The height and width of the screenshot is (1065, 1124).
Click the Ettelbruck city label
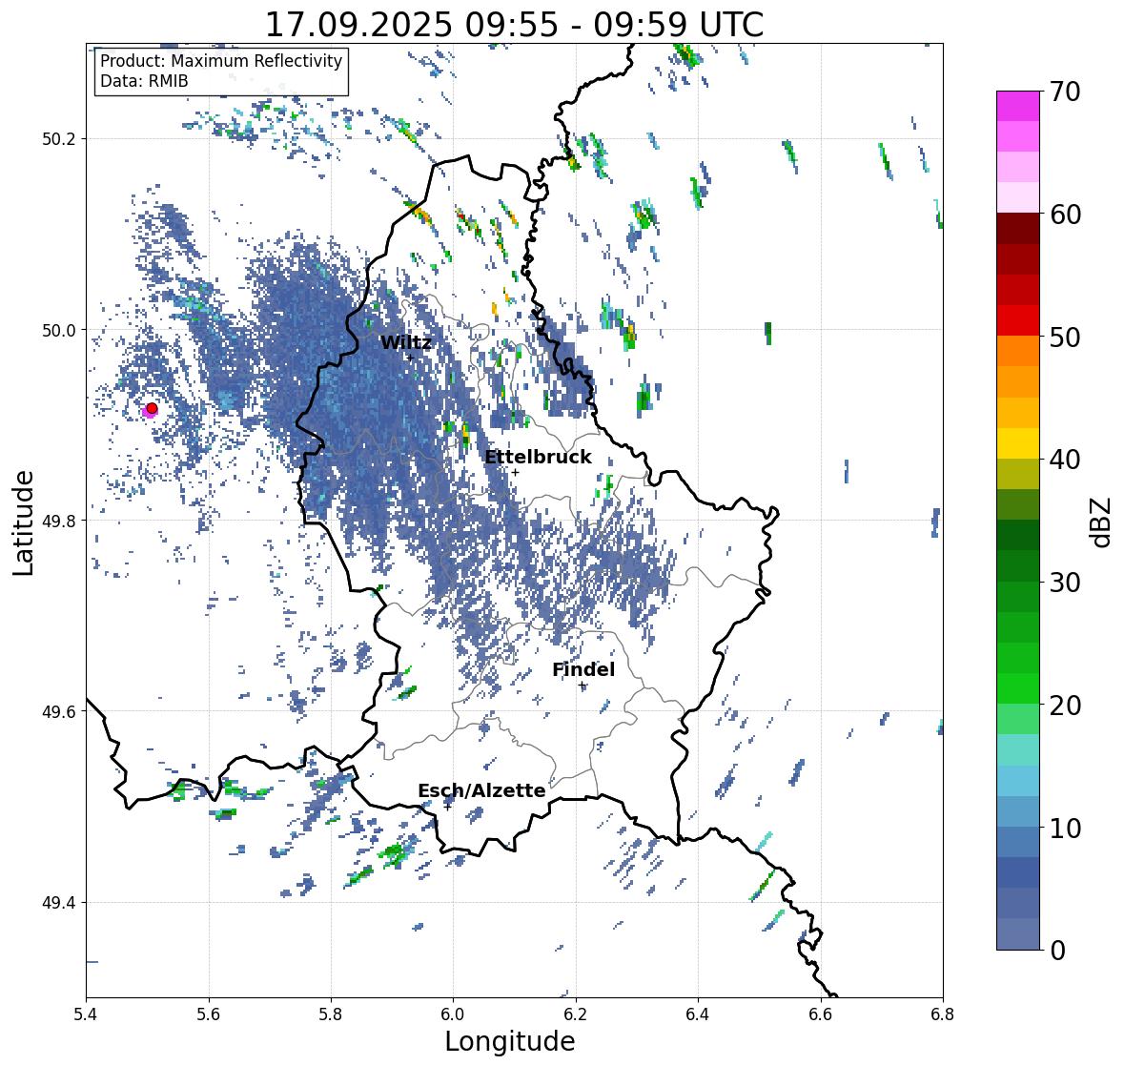tap(538, 458)
